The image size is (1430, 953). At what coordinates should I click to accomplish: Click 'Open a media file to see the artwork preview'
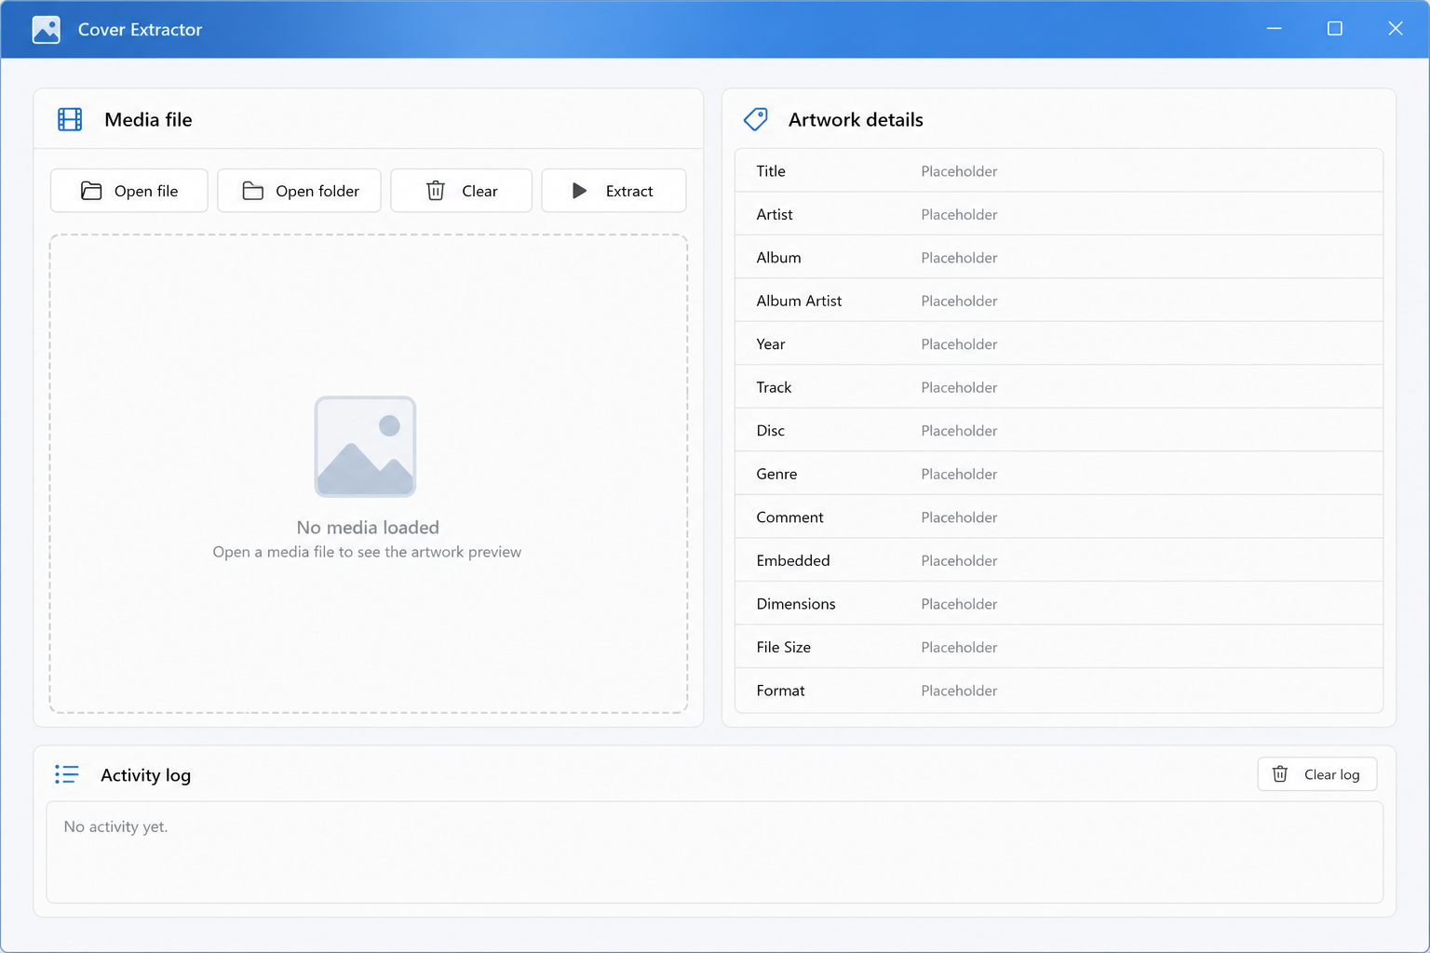pos(367,552)
